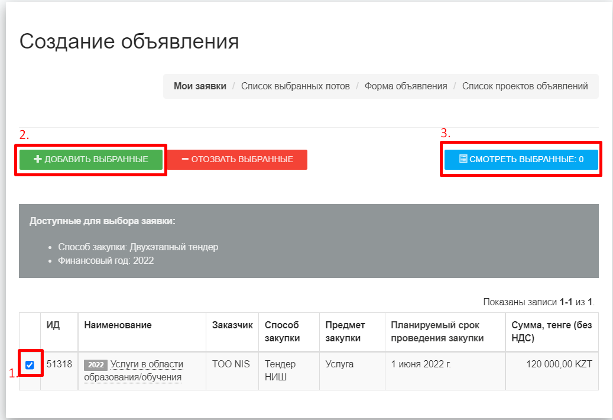Click the minus icon on Отозвать выбранные

(x=185, y=160)
